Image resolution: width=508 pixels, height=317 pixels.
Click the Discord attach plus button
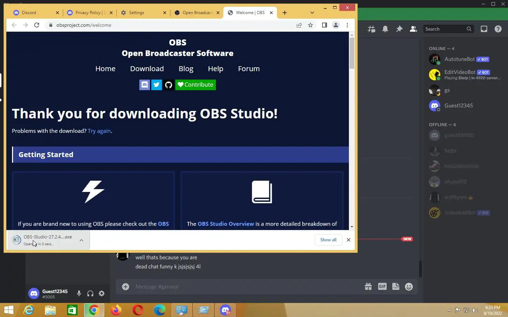point(126,287)
